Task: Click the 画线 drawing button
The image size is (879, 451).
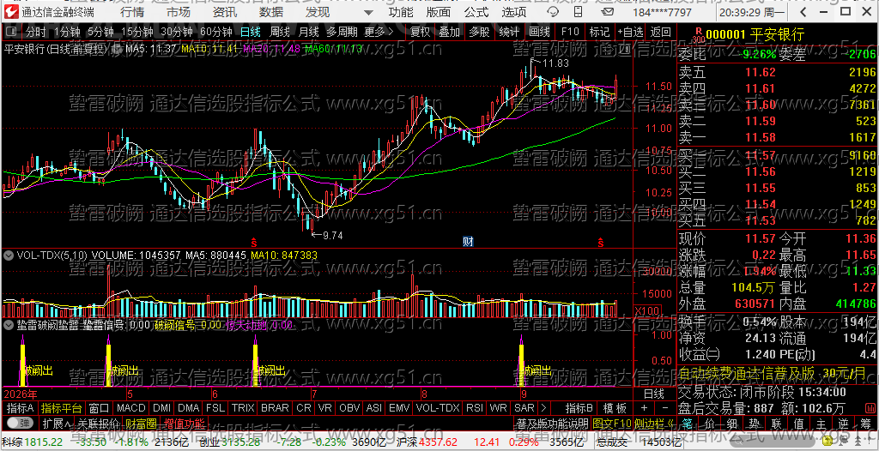Action: pos(539,32)
